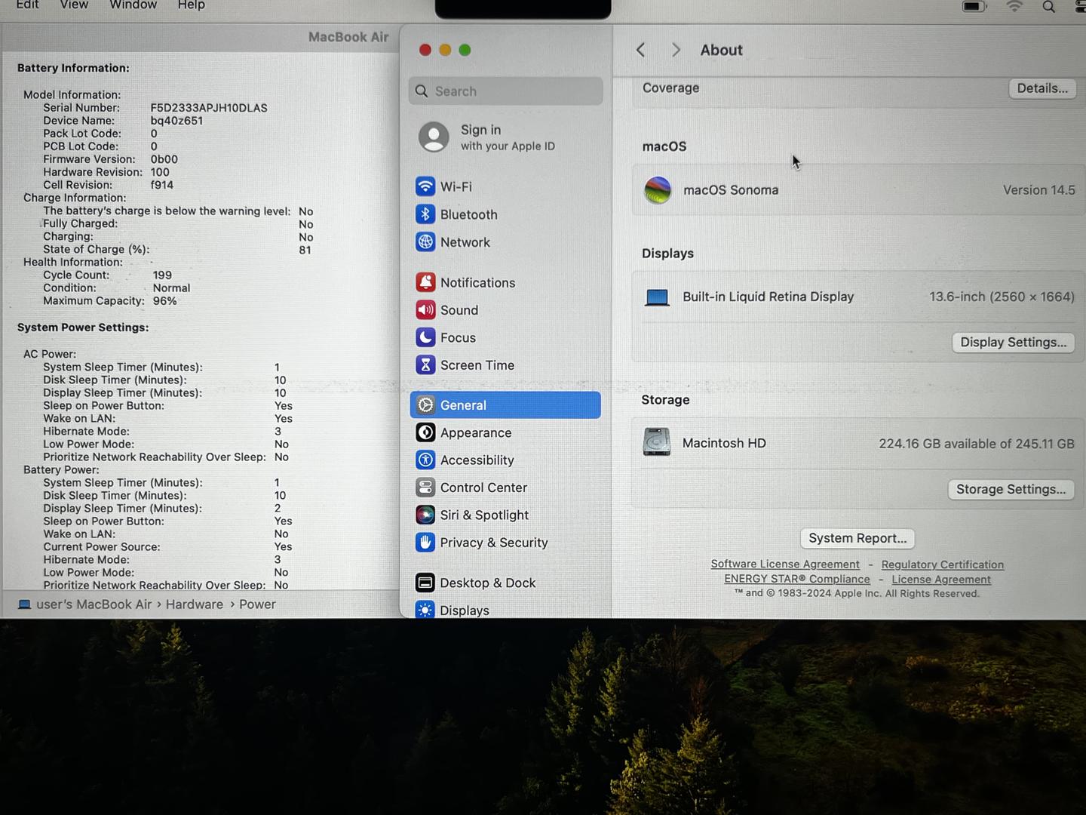Viewport: 1086px width, 815px height.
Task: Open Display Settings
Action: 1014,343
